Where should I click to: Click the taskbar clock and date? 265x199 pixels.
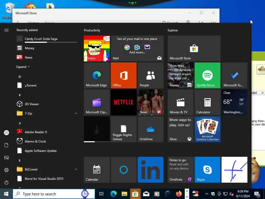(x=243, y=194)
